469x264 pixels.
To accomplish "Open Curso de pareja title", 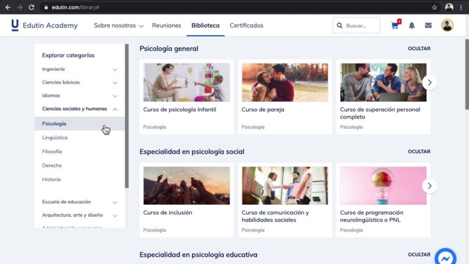I will click(x=263, y=109).
